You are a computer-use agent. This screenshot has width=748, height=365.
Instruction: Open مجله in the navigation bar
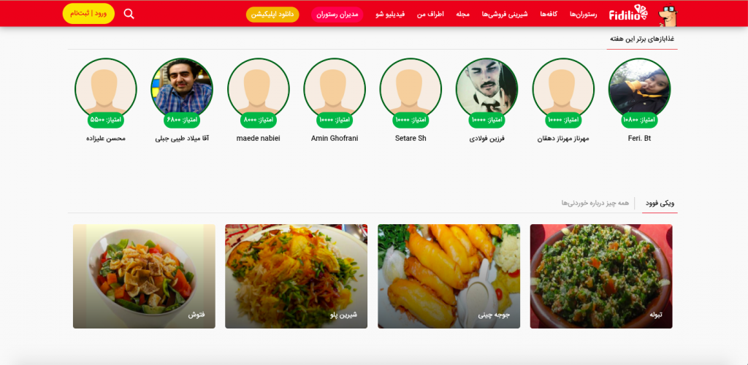click(x=462, y=15)
